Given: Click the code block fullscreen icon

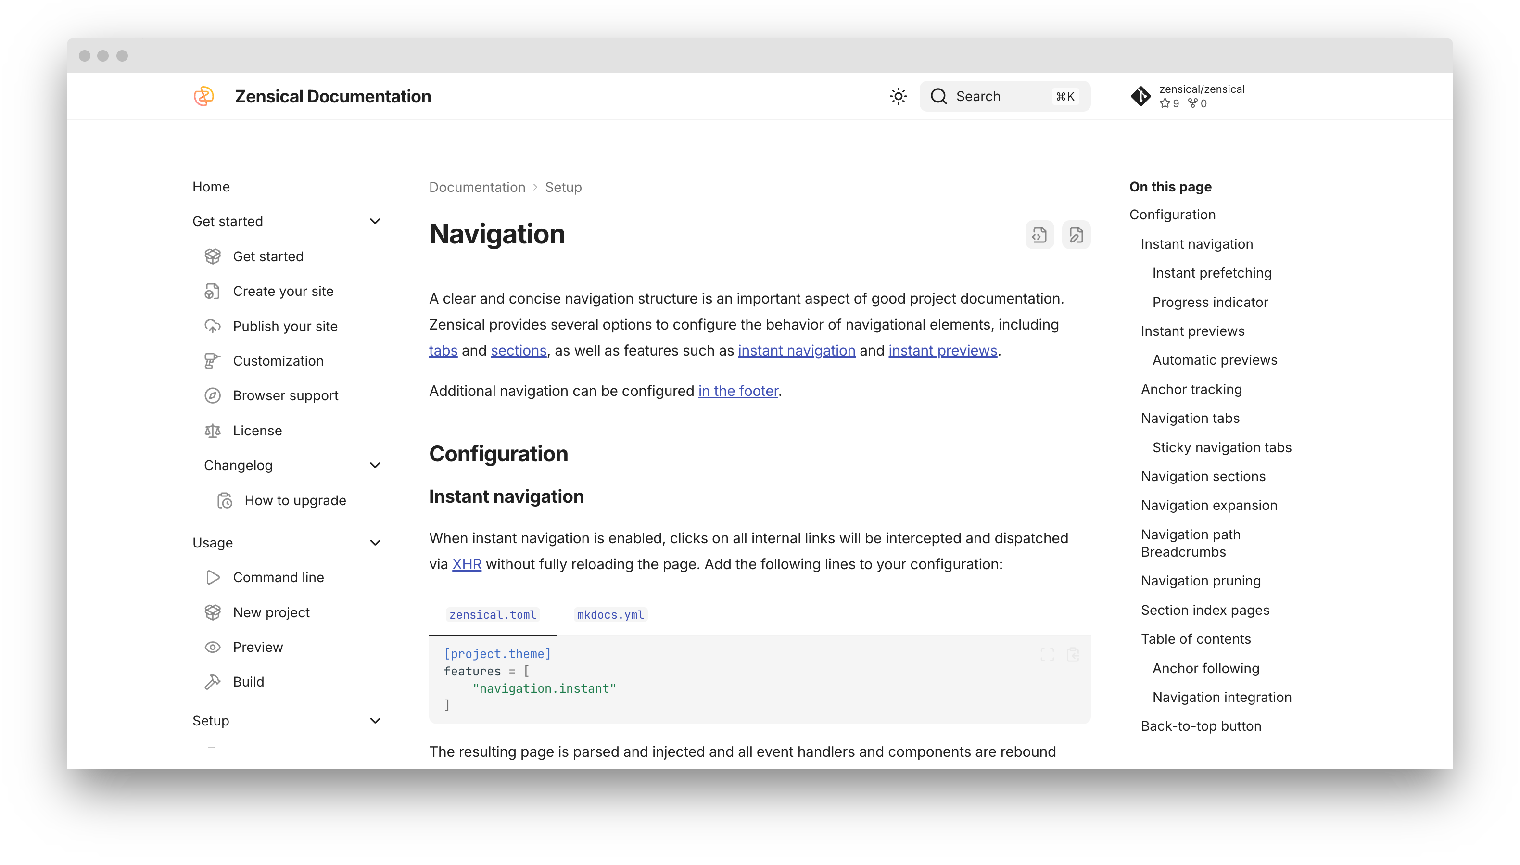Looking at the screenshot, I should coord(1047,655).
